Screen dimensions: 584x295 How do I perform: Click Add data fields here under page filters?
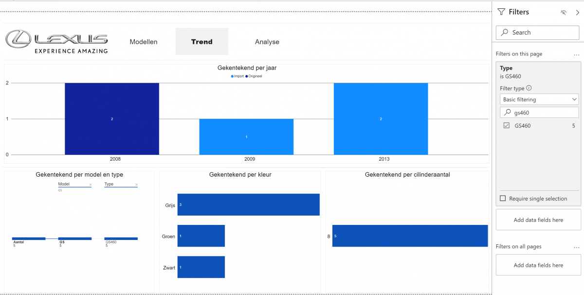point(538,220)
